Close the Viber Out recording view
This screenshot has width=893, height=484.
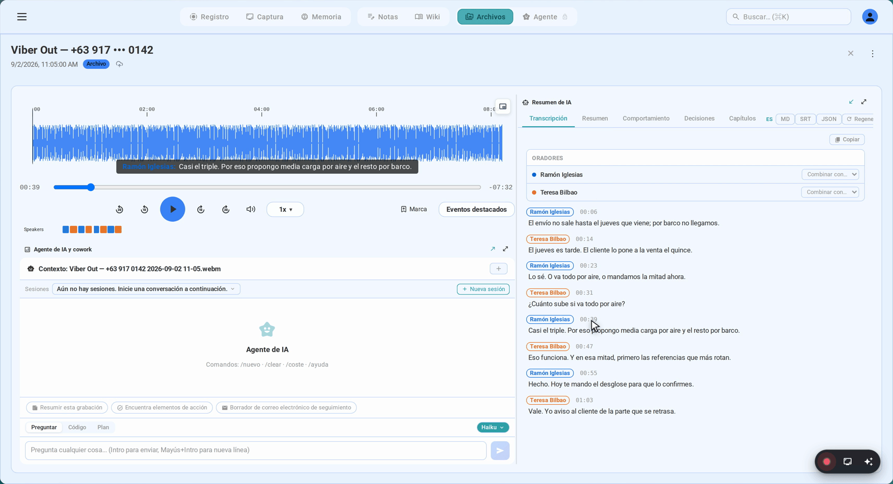[851, 54]
